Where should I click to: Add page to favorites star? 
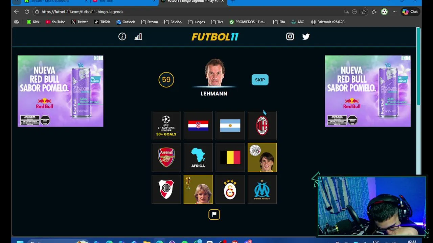click(364, 11)
